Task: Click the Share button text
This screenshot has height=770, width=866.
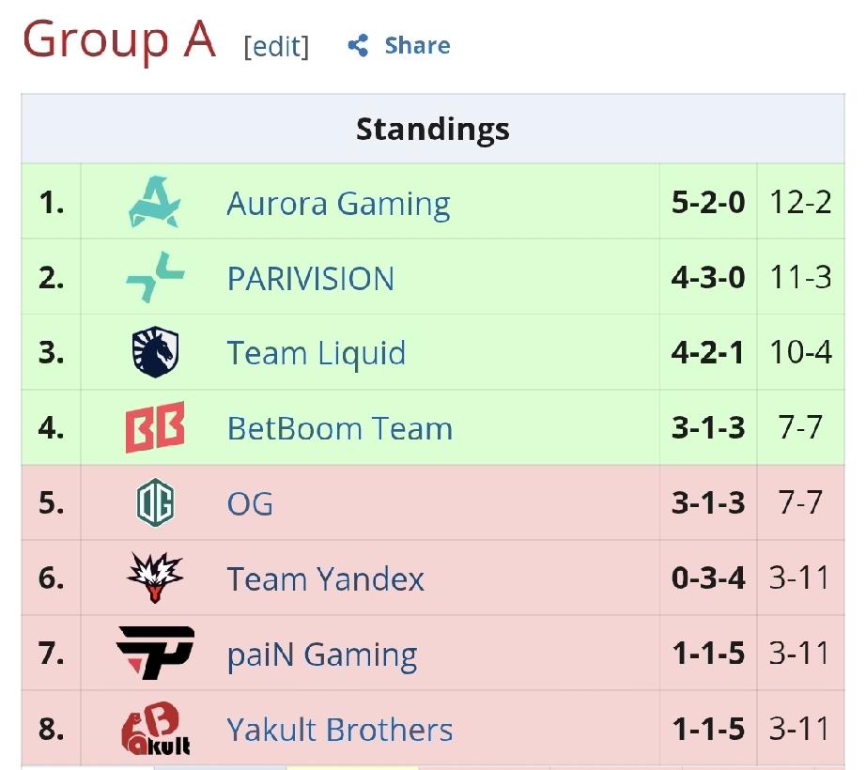Action: point(417,45)
